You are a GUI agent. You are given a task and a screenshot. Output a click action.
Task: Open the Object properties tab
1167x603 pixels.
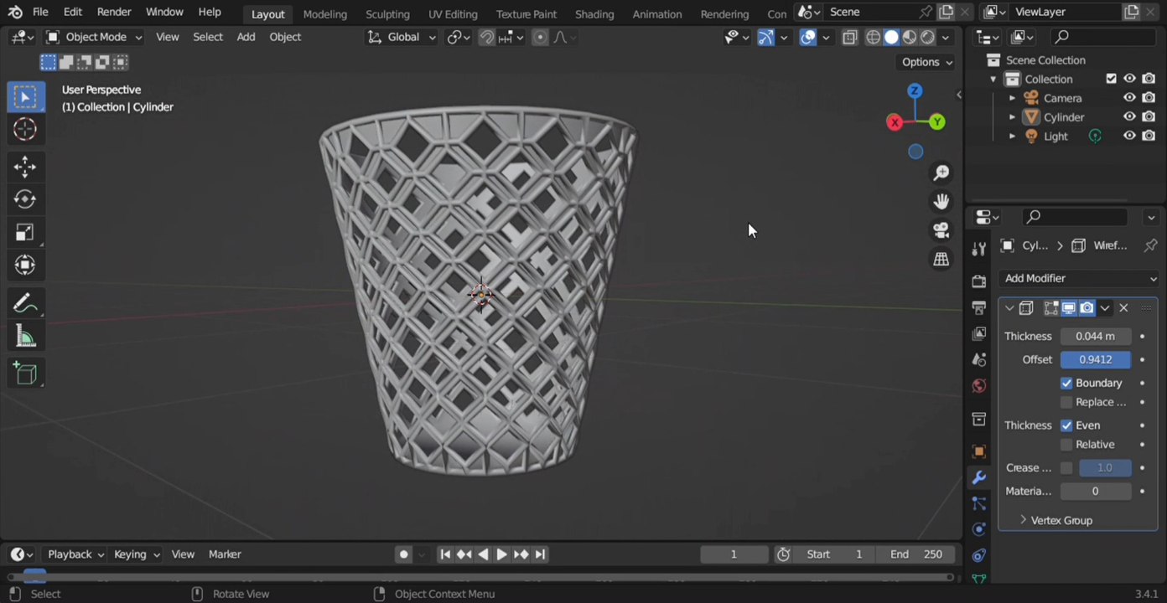point(978,451)
